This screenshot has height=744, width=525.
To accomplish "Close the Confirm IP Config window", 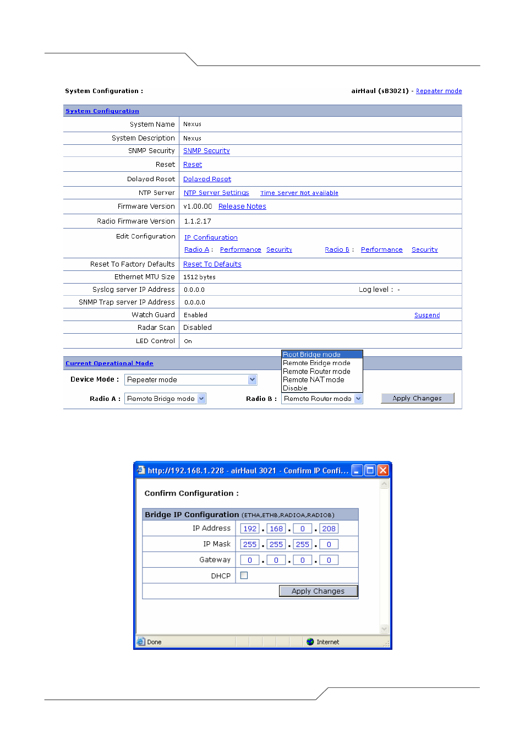I will tap(383, 470).
